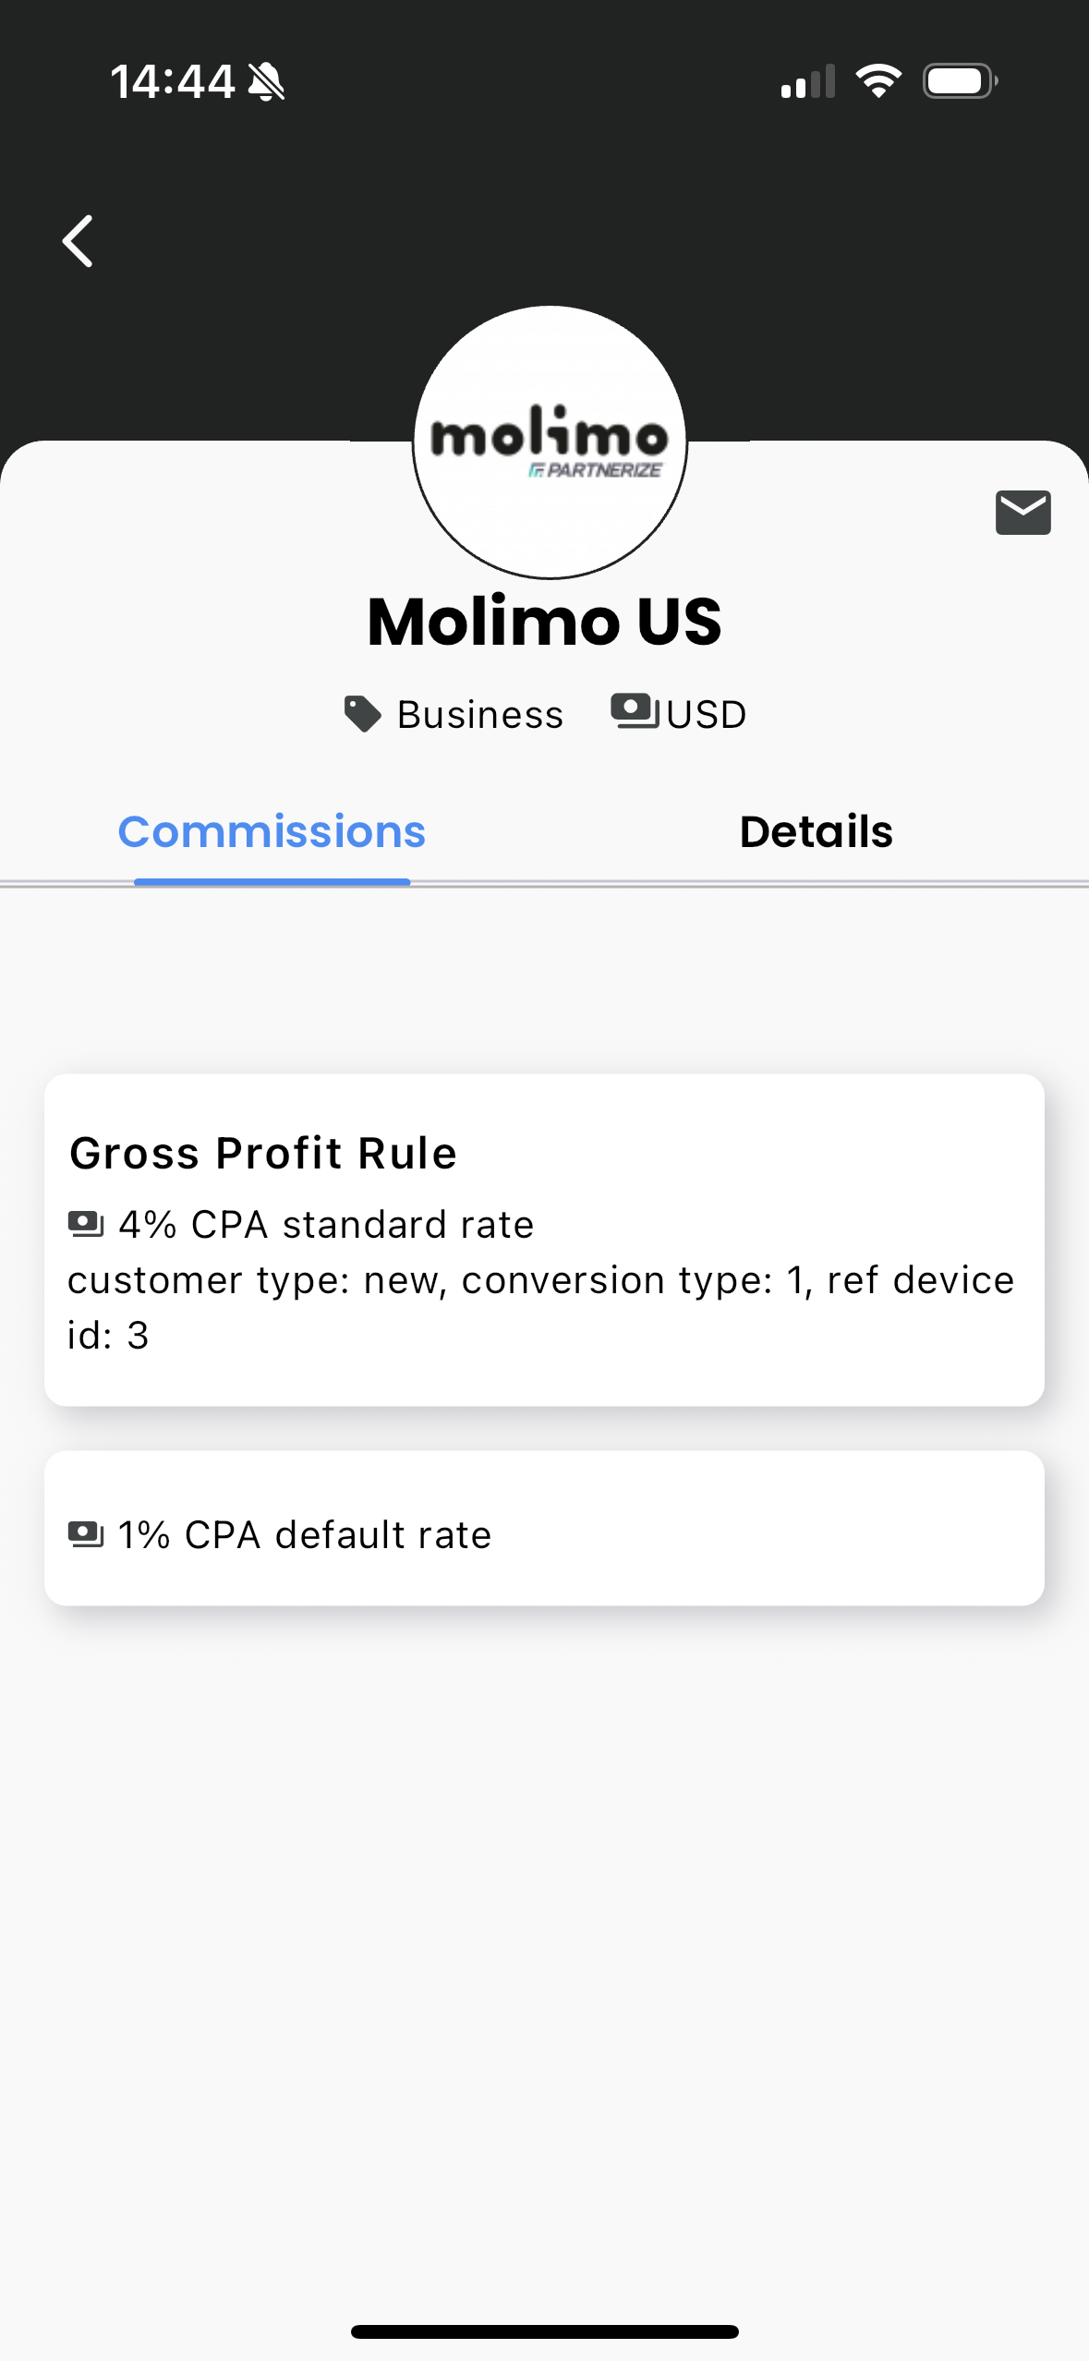
Task: Tap the Business category label
Action: pyautogui.click(x=480, y=714)
